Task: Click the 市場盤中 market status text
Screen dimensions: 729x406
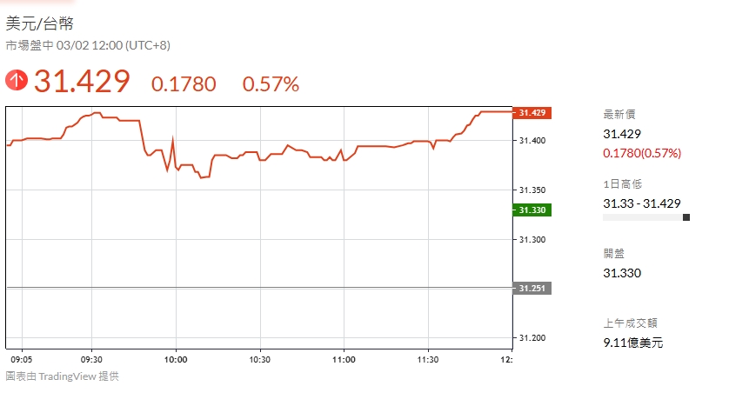Action: coord(30,45)
